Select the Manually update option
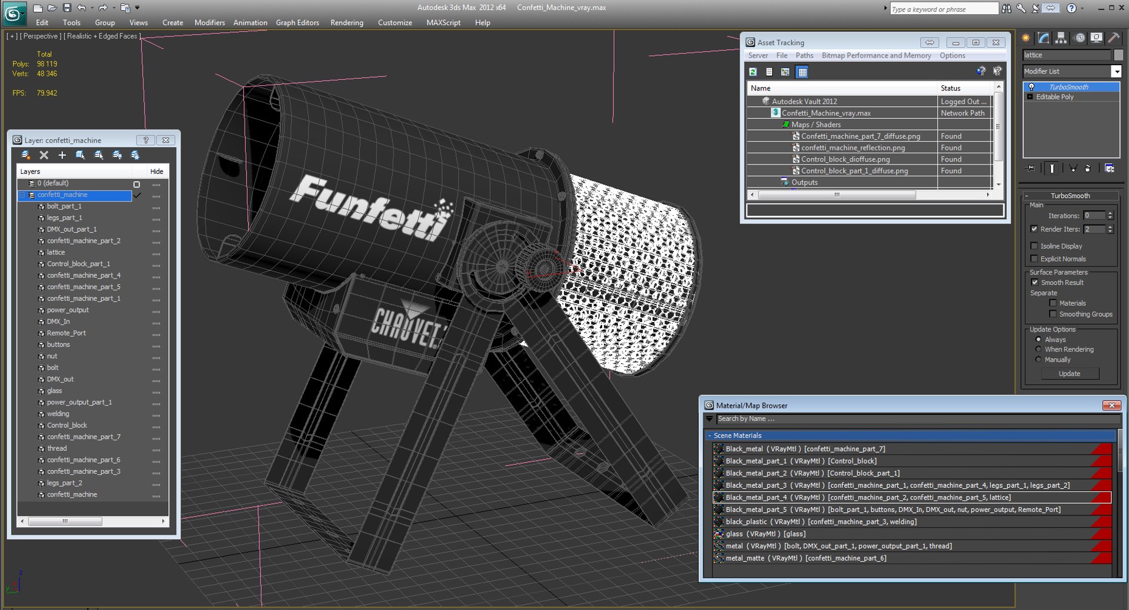 point(1038,360)
